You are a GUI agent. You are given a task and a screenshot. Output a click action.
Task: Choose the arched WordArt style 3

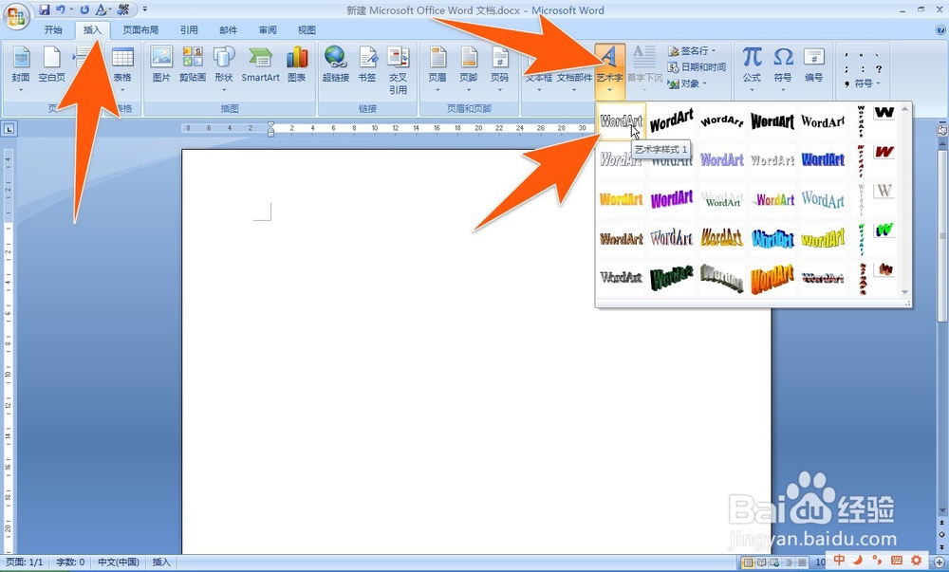point(722,120)
